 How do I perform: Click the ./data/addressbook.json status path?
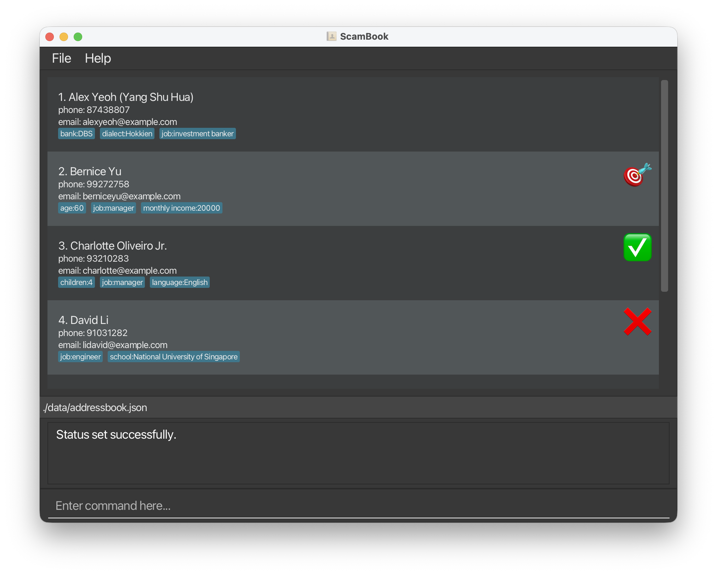[95, 408]
